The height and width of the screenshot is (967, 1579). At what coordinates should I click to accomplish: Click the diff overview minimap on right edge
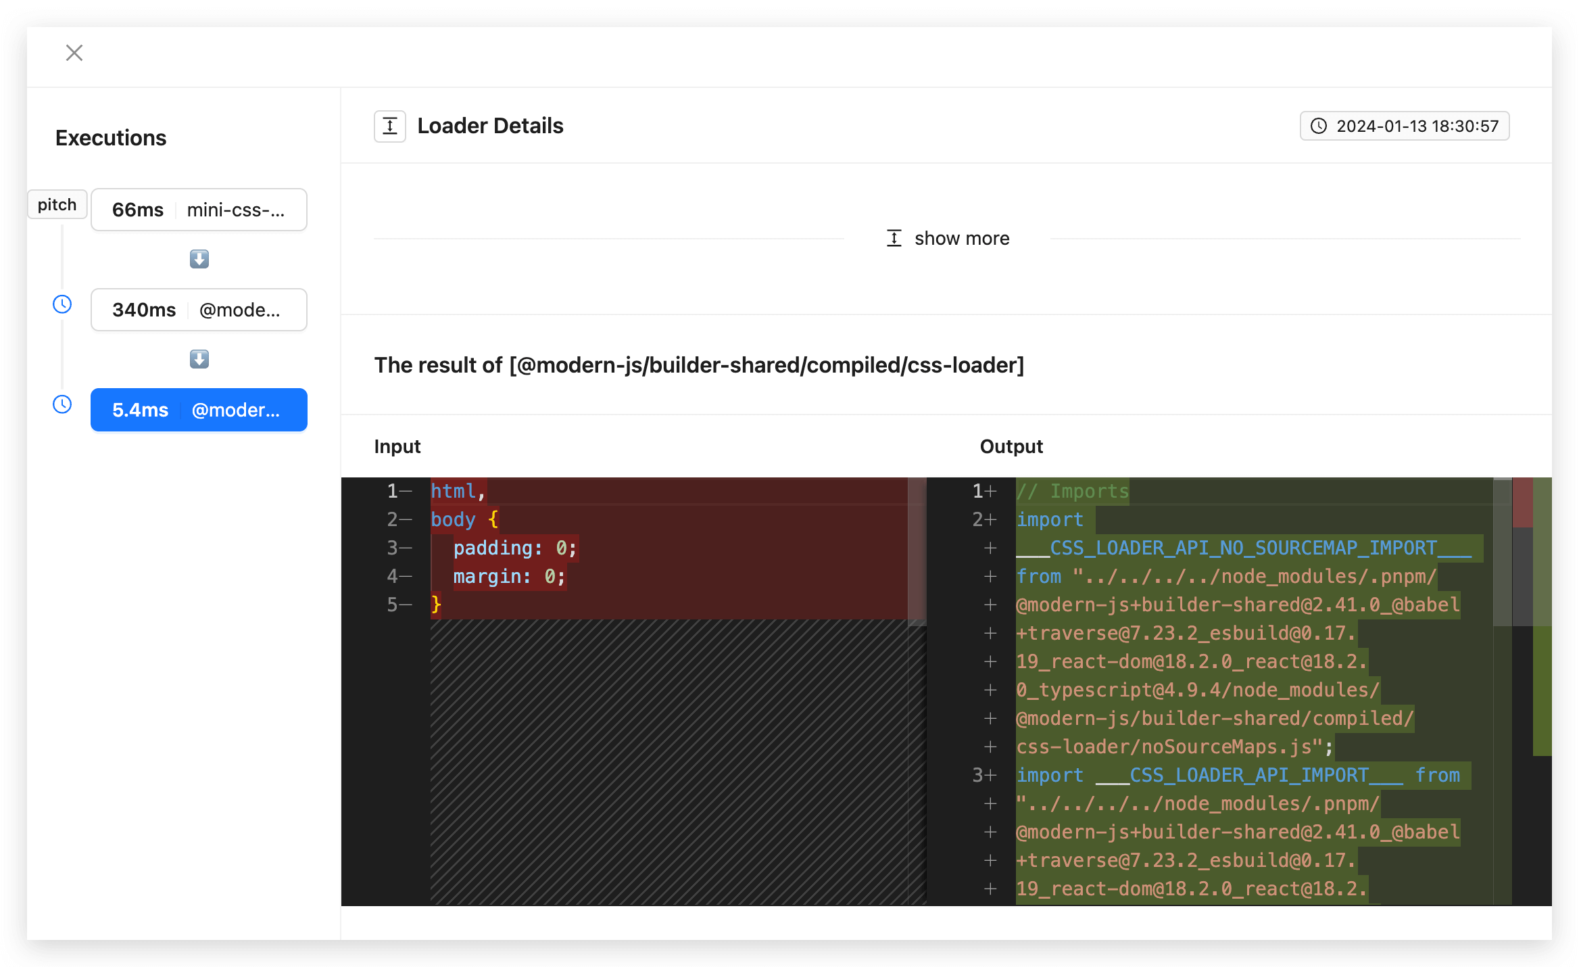point(1532,691)
